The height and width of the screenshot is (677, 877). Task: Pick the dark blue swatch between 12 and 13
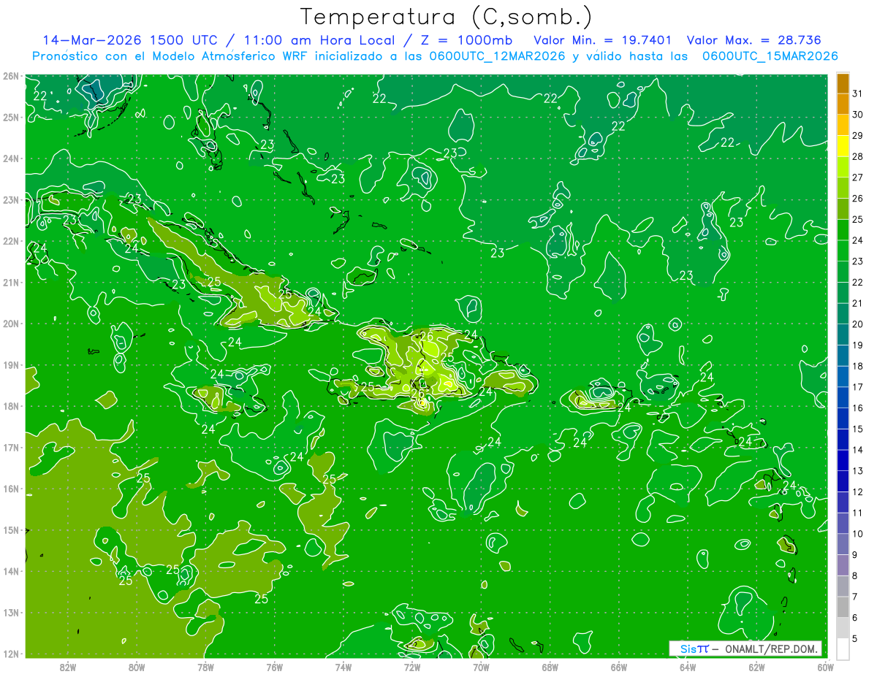pyautogui.click(x=843, y=481)
